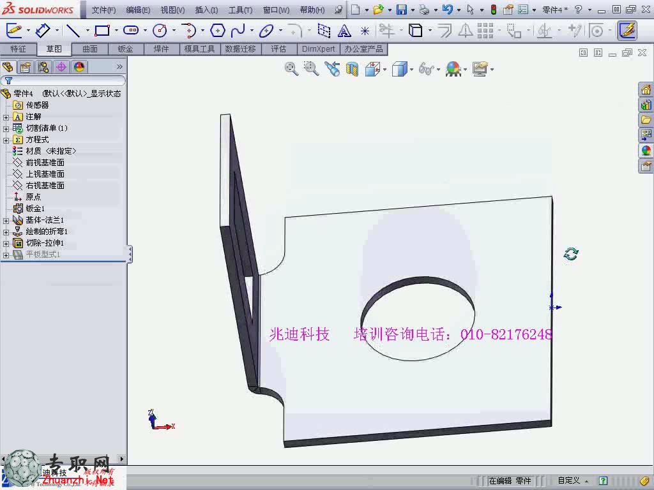Open the Edit Appearance color sphere
654x490 pixels.
pyautogui.click(x=453, y=69)
